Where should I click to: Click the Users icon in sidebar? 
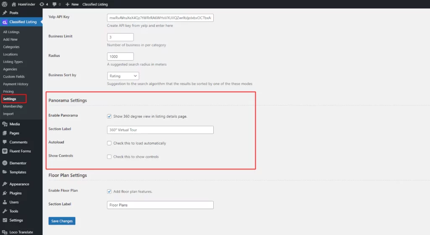(5, 202)
